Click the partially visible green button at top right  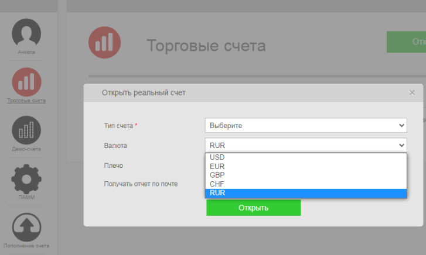(406, 42)
